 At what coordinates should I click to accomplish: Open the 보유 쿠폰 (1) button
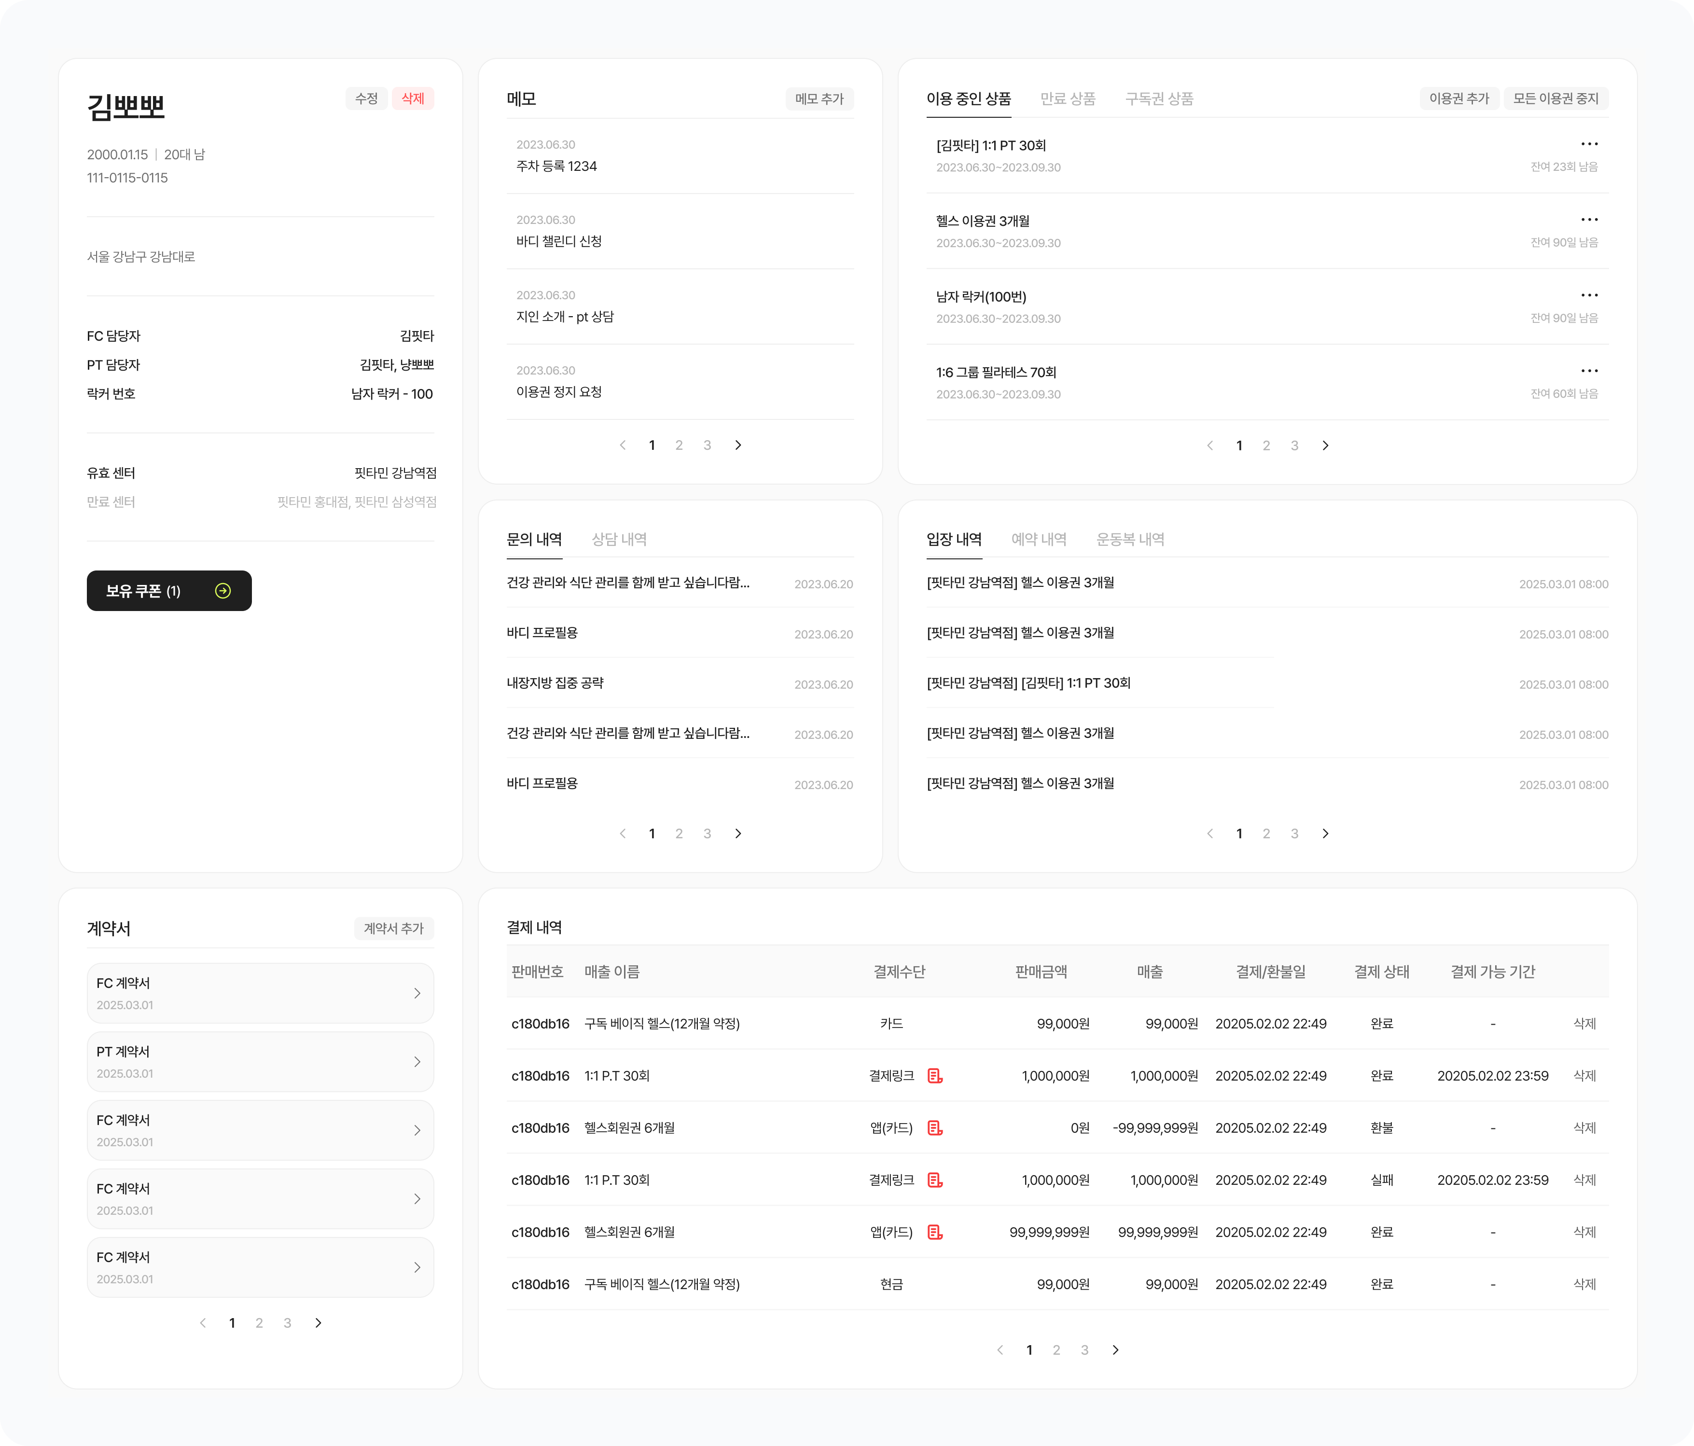coord(169,591)
